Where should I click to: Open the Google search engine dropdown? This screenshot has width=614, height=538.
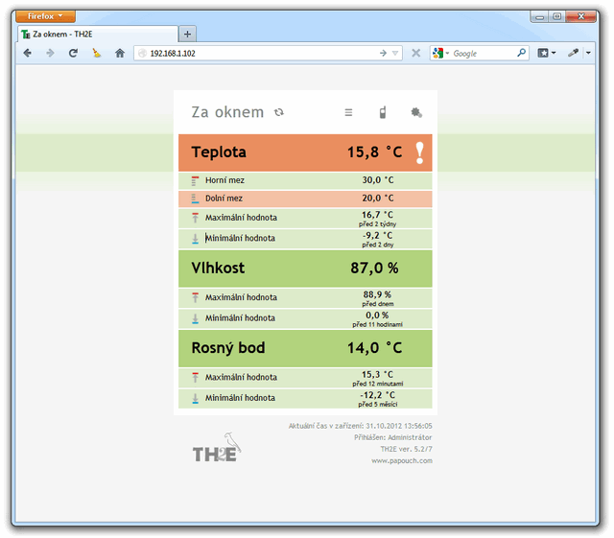[x=440, y=53]
